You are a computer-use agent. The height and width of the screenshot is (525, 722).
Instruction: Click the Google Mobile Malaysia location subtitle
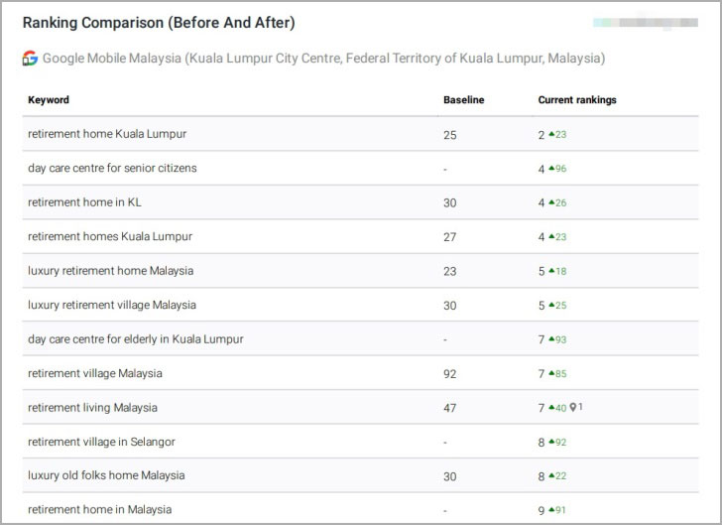[x=323, y=59]
